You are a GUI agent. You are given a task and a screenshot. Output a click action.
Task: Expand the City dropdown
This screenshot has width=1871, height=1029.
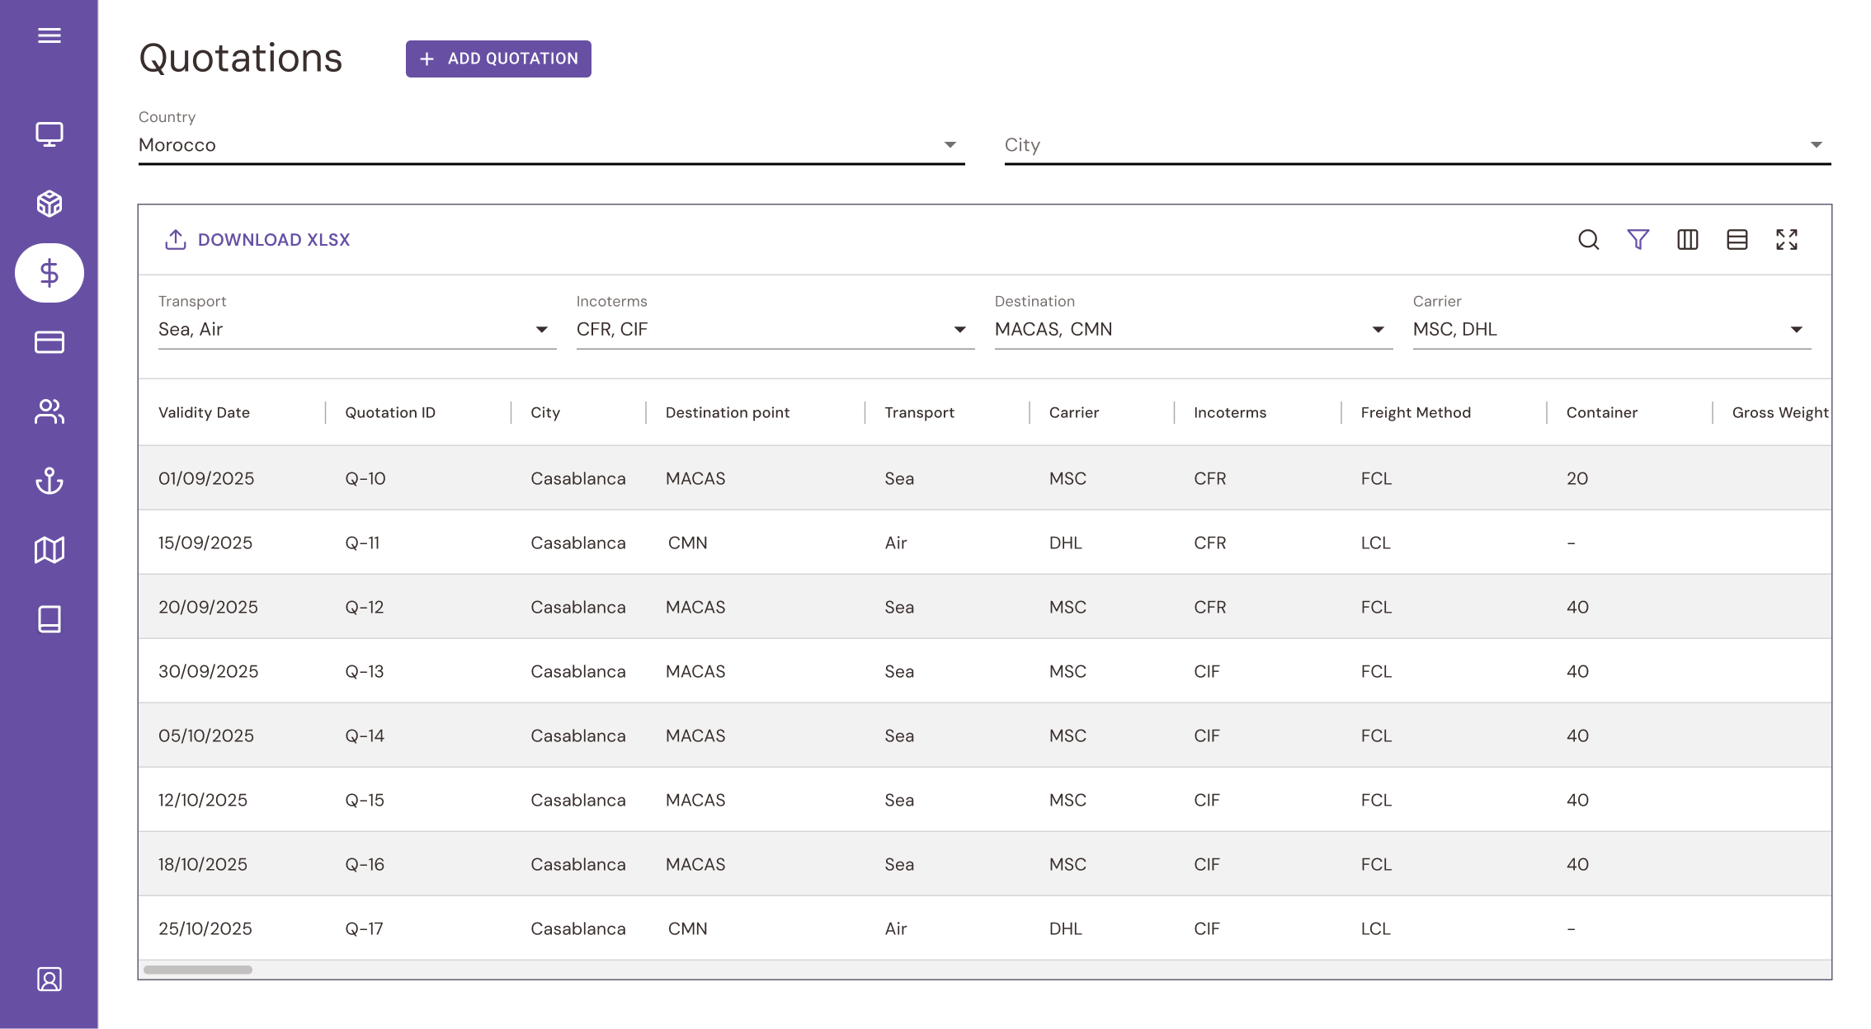1418,145
